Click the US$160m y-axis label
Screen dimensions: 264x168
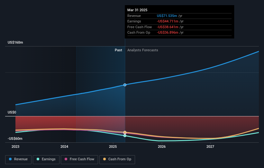coord(15,42)
